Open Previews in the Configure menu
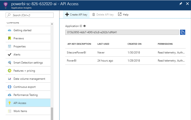Image resolution: width=191 pixels, height=120 pixels. coord(18,38)
